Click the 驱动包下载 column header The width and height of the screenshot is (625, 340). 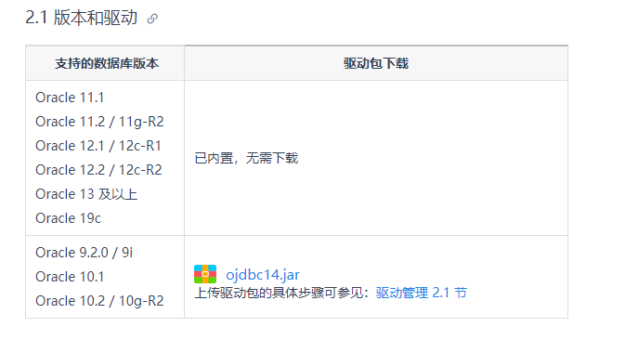click(x=376, y=63)
